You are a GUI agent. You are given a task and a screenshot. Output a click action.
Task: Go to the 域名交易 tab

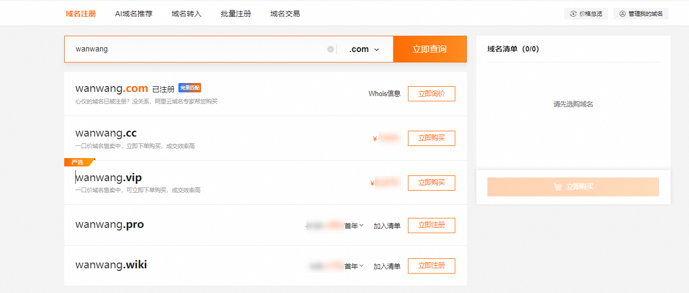pos(285,14)
